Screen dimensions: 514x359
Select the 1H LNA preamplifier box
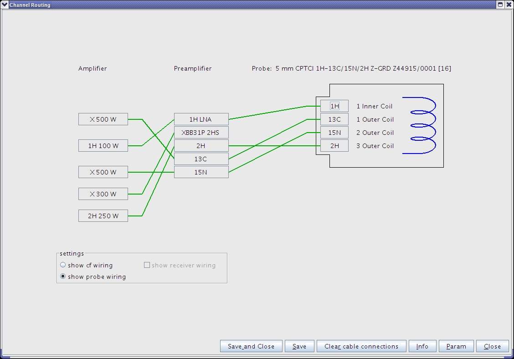tap(201, 119)
